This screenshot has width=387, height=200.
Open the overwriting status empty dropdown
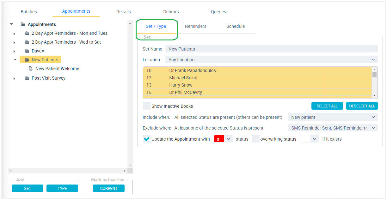(x=309, y=139)
